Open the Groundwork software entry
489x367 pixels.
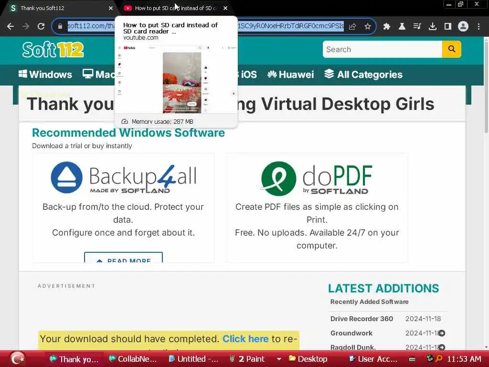[x=351, y=333]
